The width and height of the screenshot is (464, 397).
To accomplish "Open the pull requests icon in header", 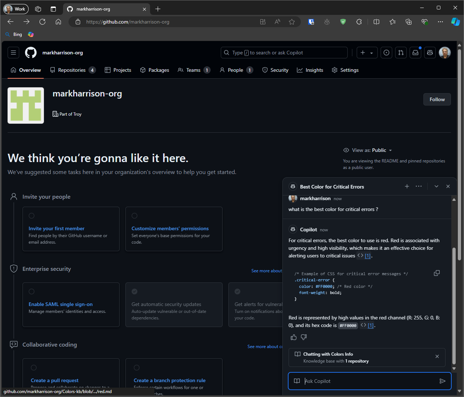I will 401,53.
